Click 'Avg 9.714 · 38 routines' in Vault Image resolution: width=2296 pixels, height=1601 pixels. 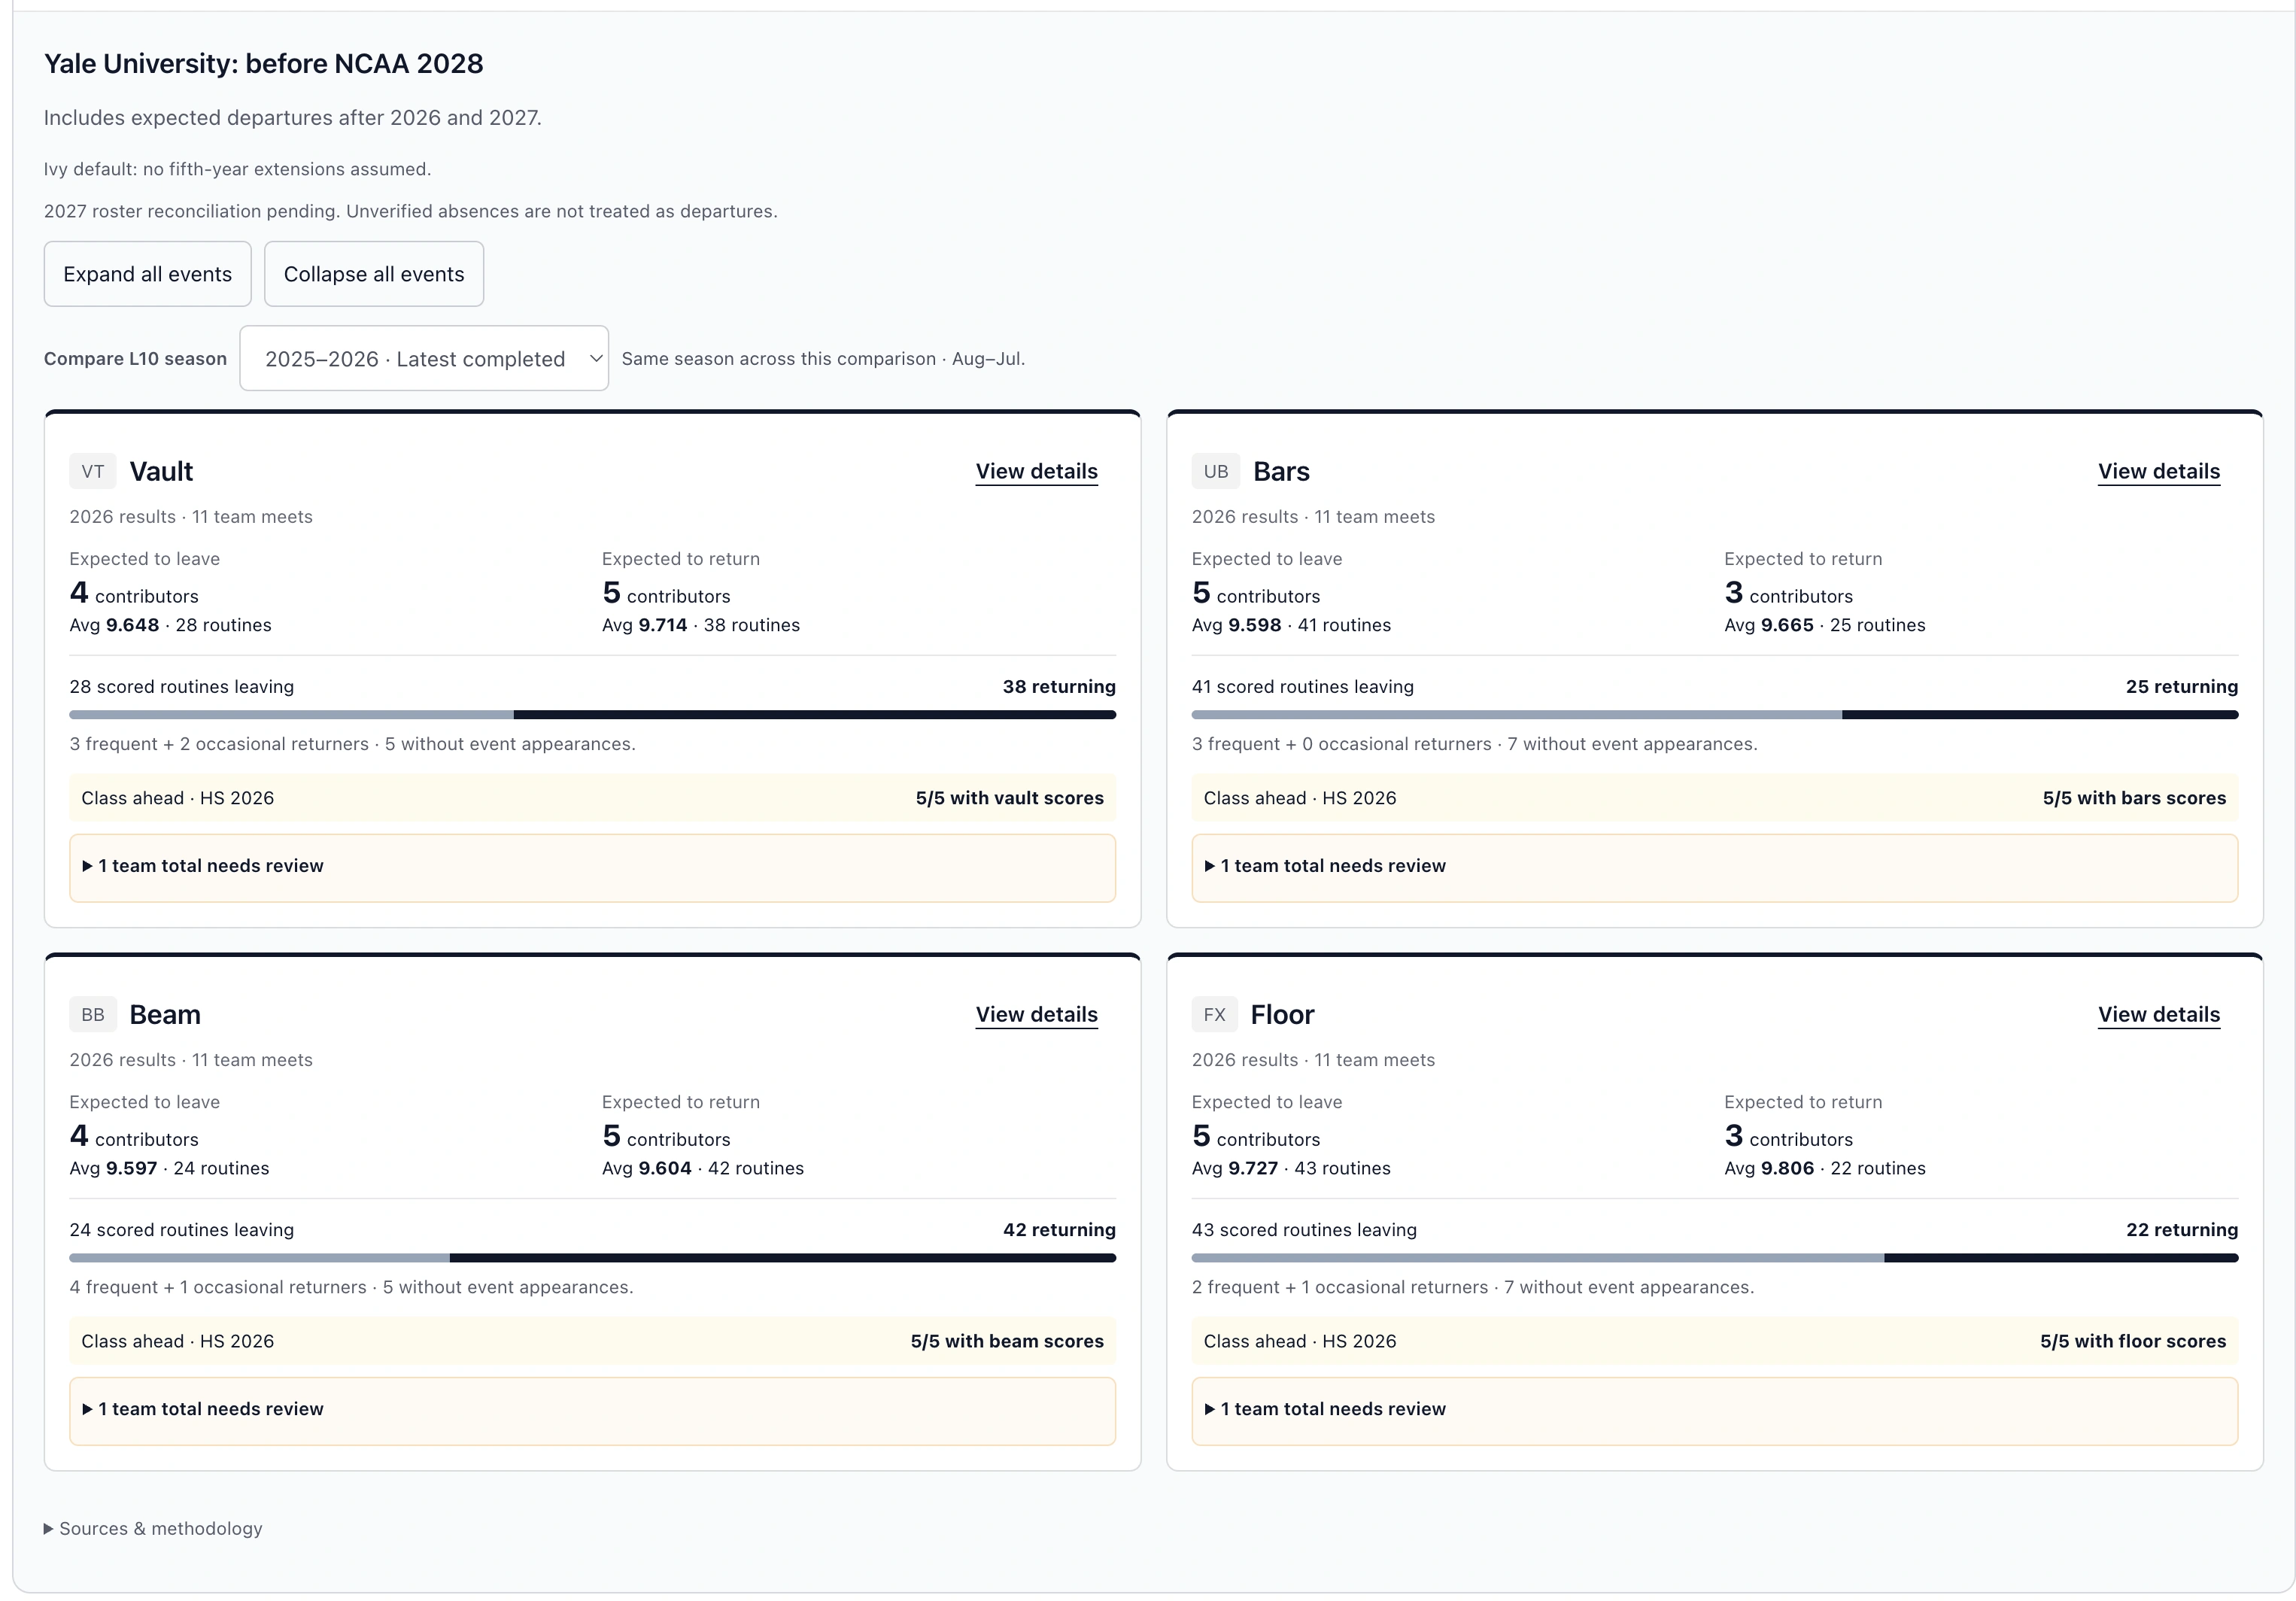[701, 625]
